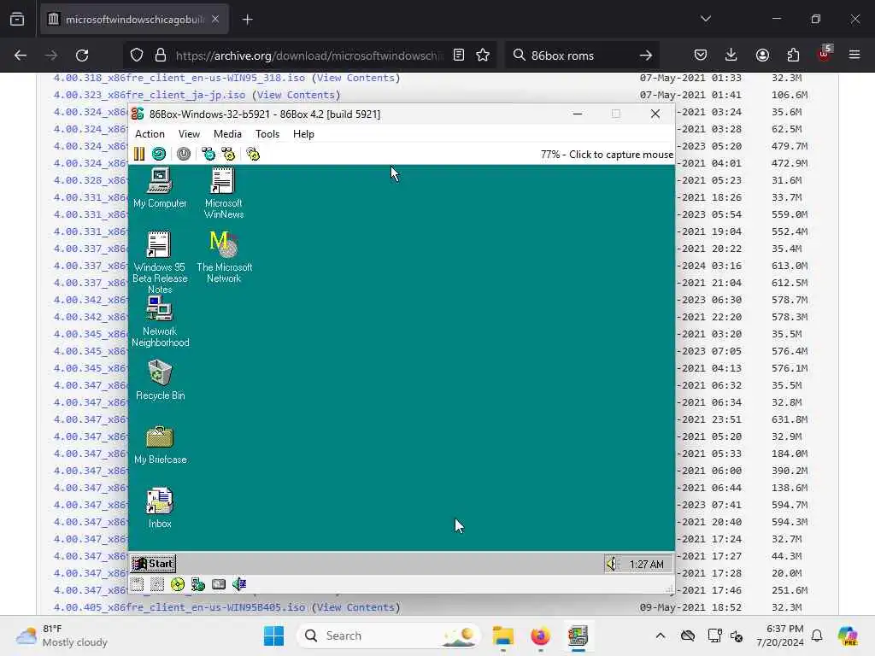Click the 1:27 AM tray clock
The height and width of the screenshot is (656, 875).
pyautogui.click(x=646, y=565)
